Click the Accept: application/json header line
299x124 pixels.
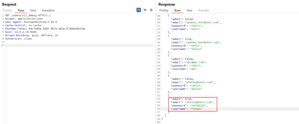(x=24, y=19)
